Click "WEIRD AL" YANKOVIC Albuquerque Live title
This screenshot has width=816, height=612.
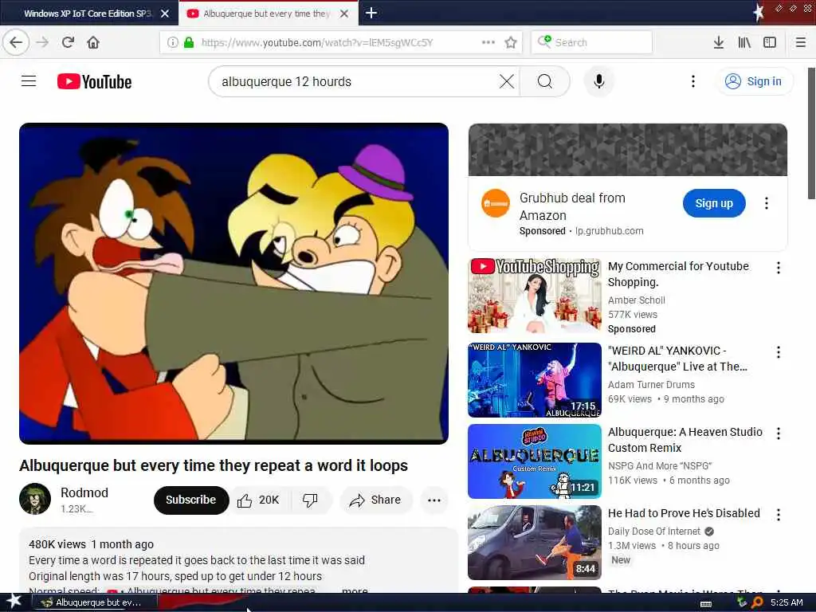click(x=677, y=359)
